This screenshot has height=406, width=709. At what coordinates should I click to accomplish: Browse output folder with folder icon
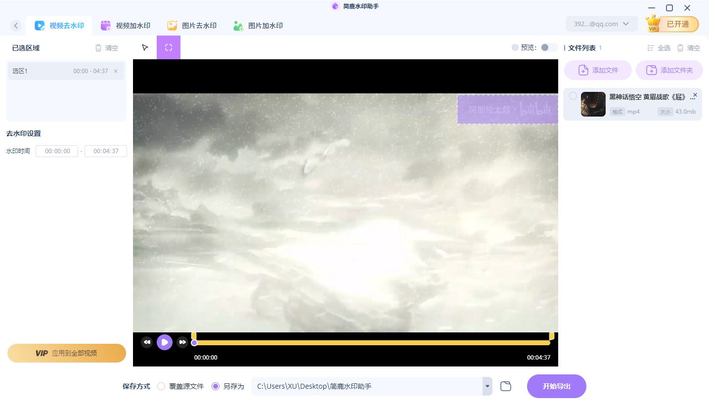(x=505, y=386)
